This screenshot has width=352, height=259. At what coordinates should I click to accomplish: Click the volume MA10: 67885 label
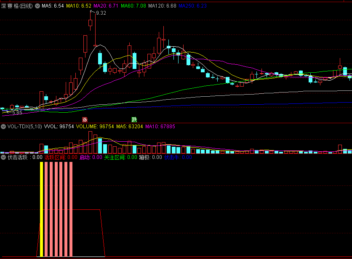click(160, 127)
